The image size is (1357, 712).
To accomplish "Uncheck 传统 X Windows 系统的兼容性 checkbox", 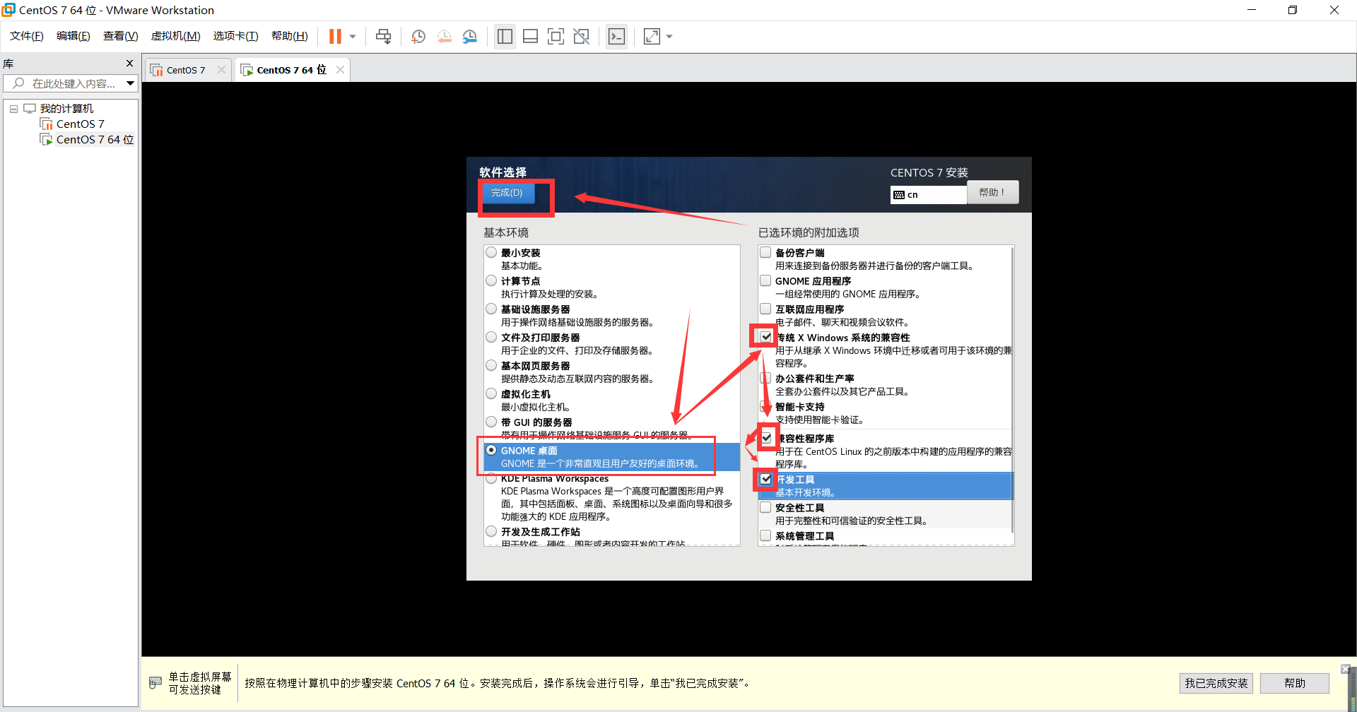I will click(765, 337).
